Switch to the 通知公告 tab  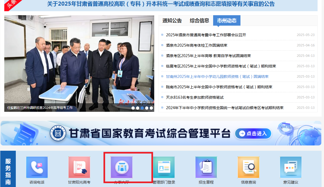[172, 21]
